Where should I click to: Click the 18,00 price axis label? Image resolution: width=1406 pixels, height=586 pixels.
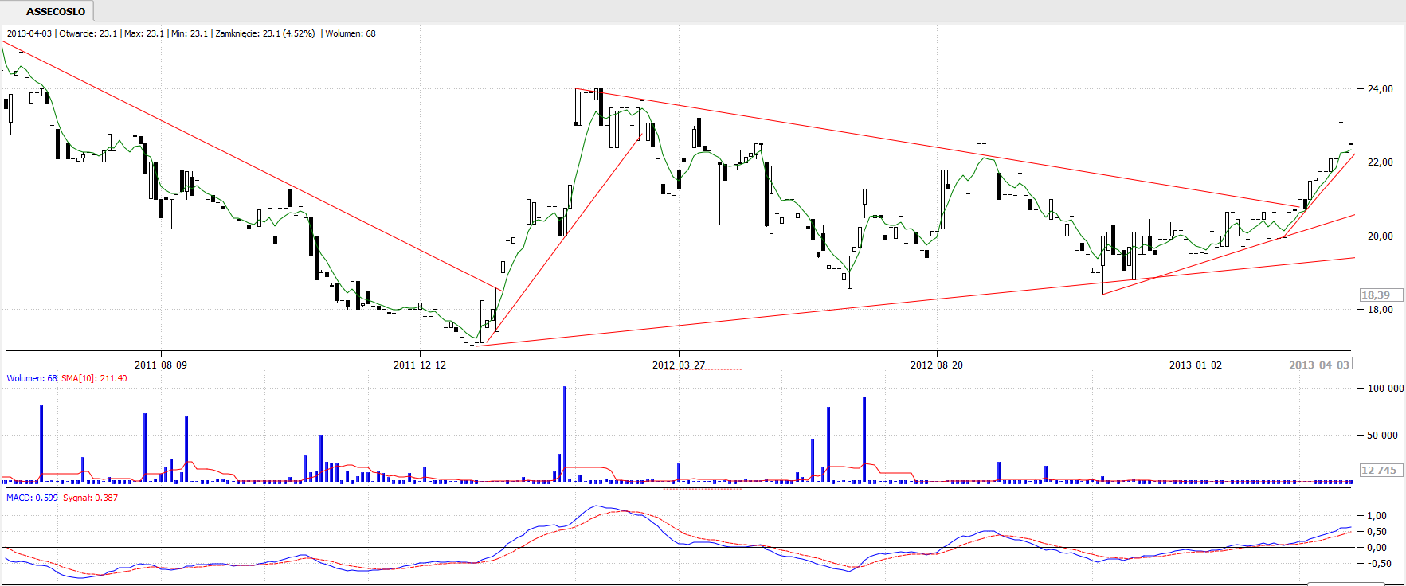1381,310
